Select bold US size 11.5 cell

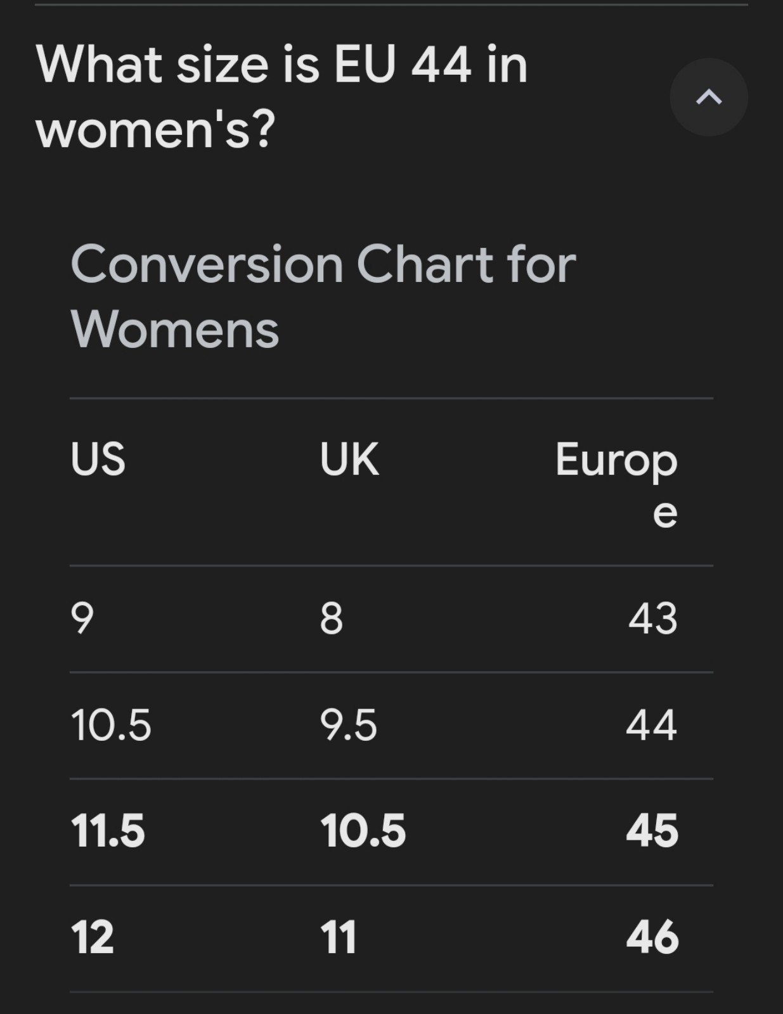pos(108,831)
